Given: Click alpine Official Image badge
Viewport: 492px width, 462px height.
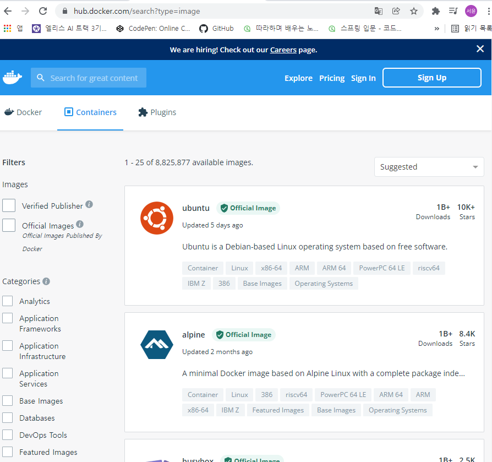Looking at the screenshot, I should point(244,335).
